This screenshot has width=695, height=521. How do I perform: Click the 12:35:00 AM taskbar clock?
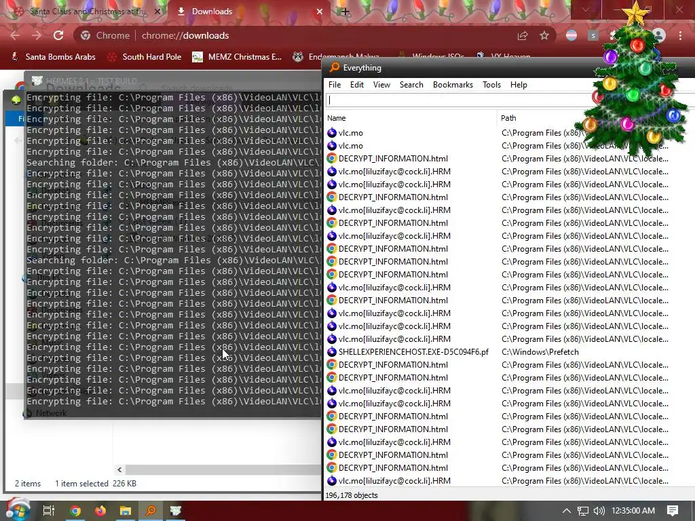click(x=633, y=511)
